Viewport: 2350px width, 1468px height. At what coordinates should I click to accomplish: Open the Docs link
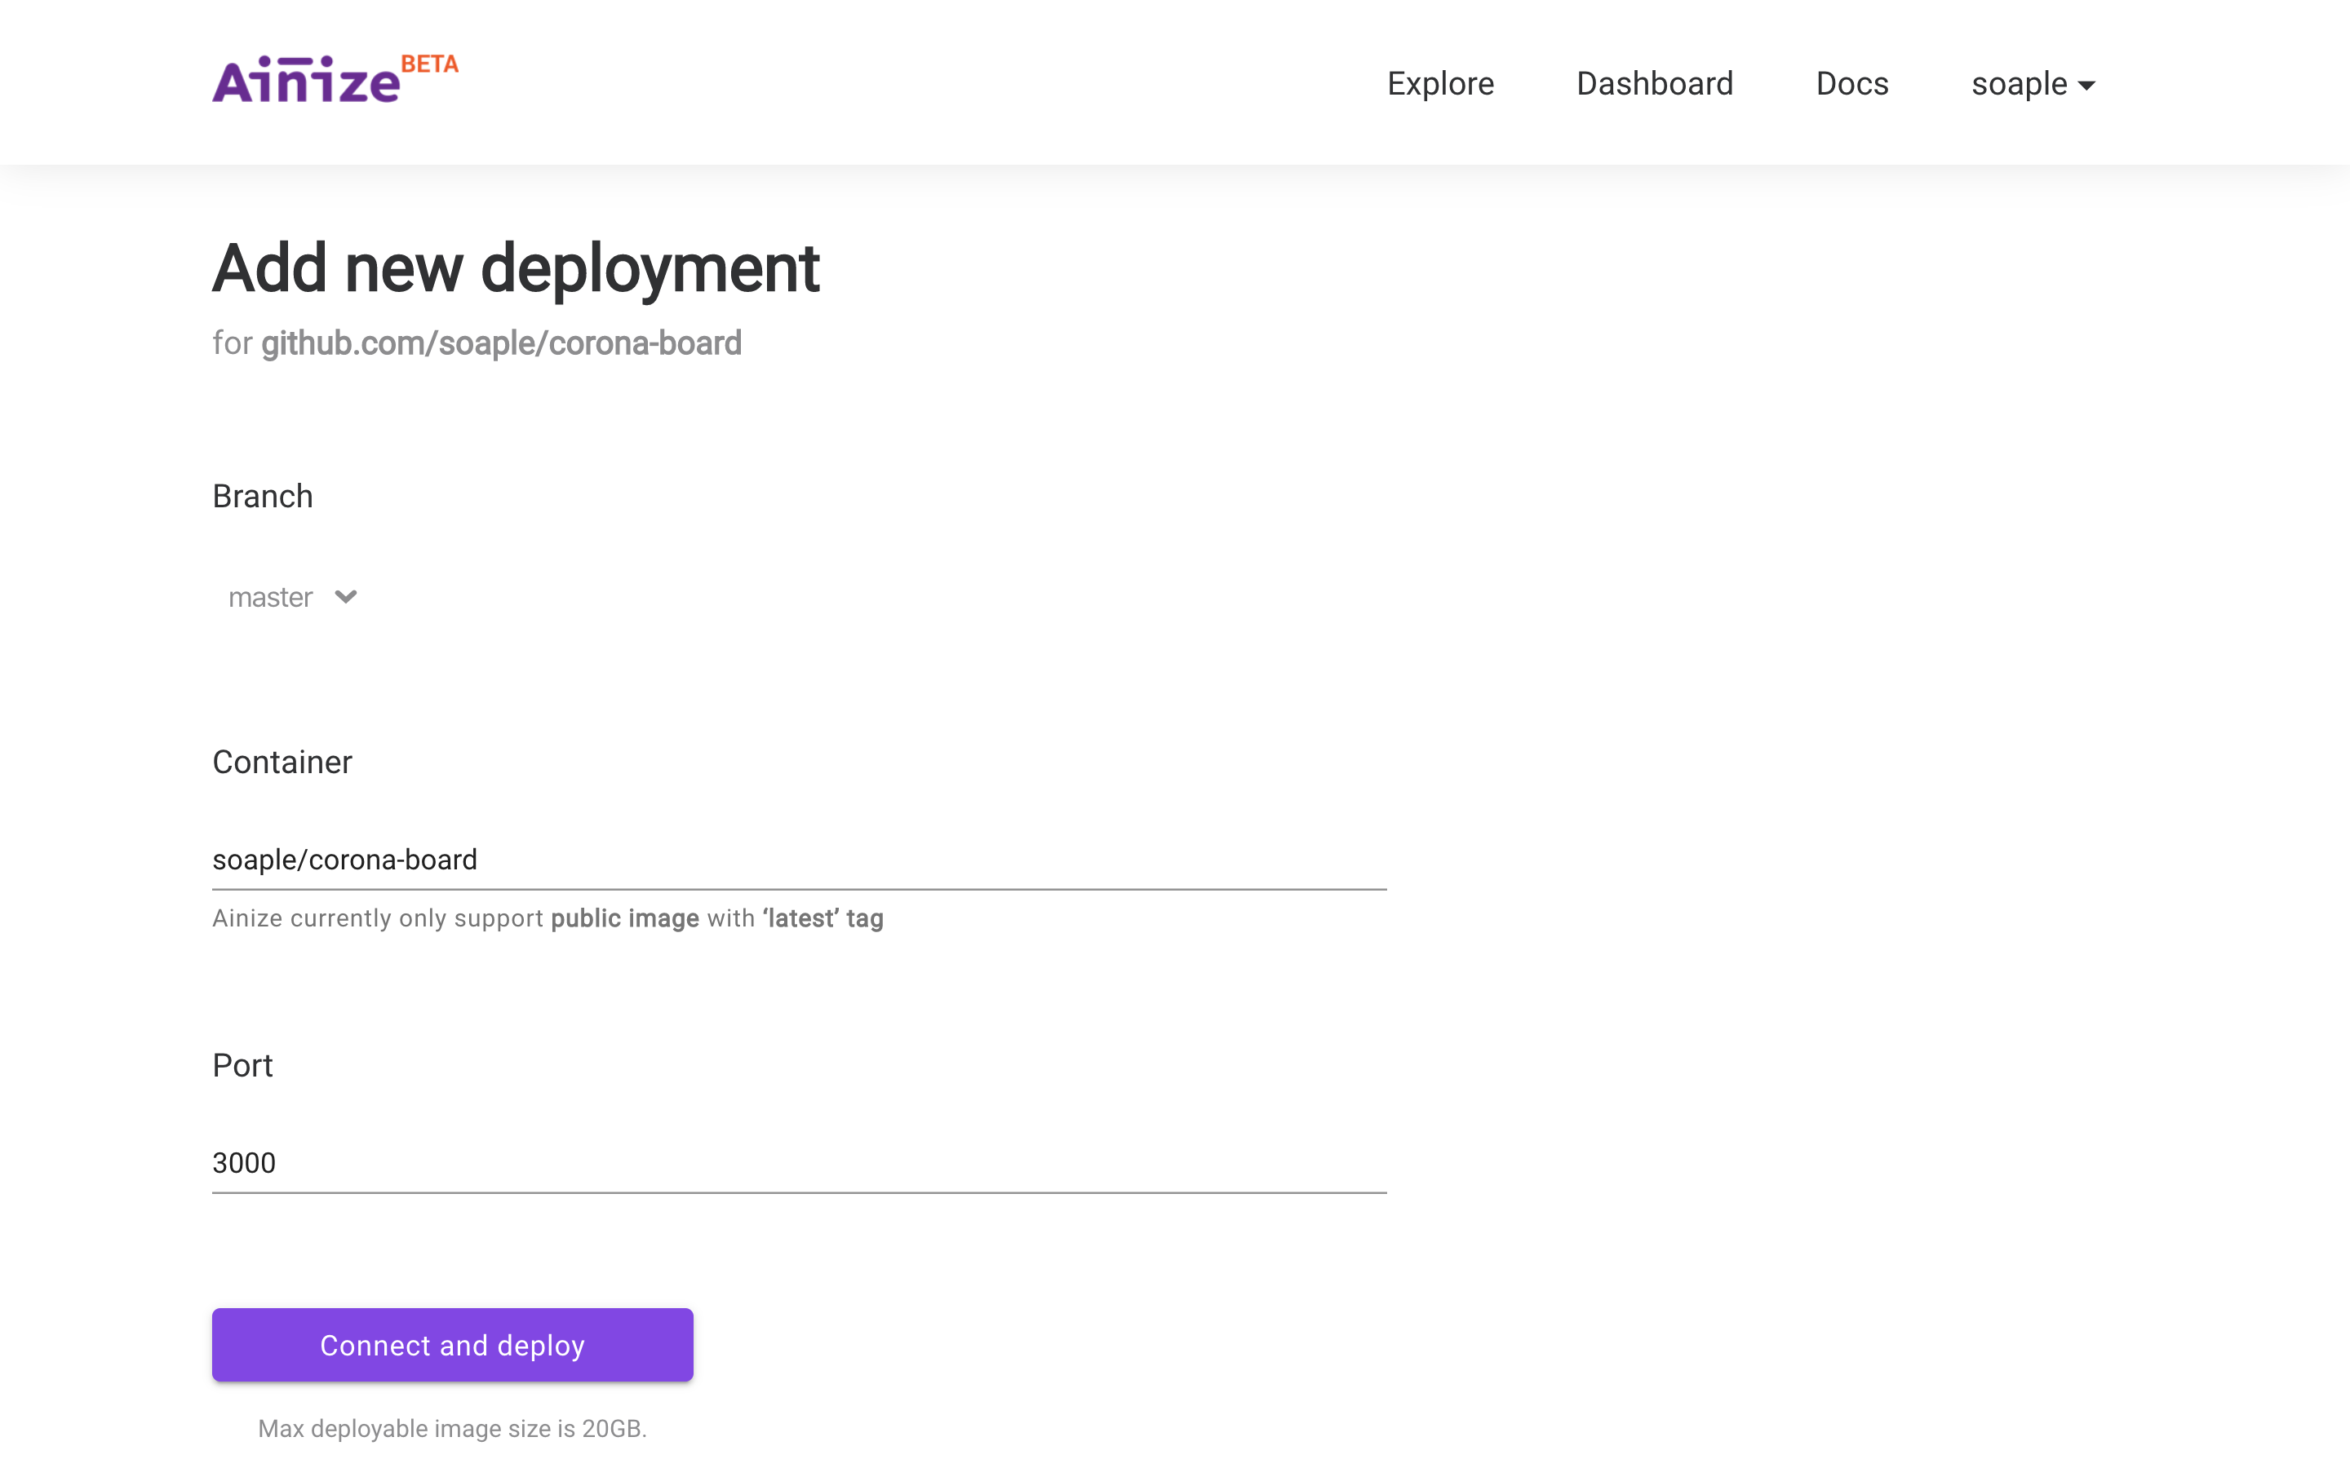pos(1851,83)
